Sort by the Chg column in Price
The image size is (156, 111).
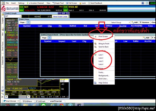[50, 26]
